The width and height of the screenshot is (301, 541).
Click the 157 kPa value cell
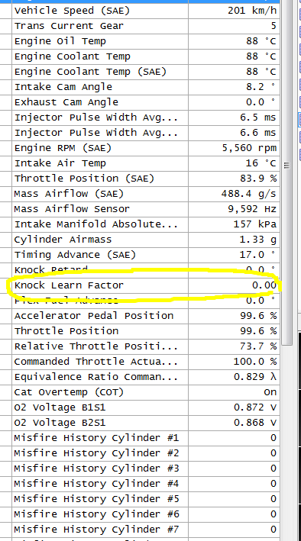coord(234,224)
